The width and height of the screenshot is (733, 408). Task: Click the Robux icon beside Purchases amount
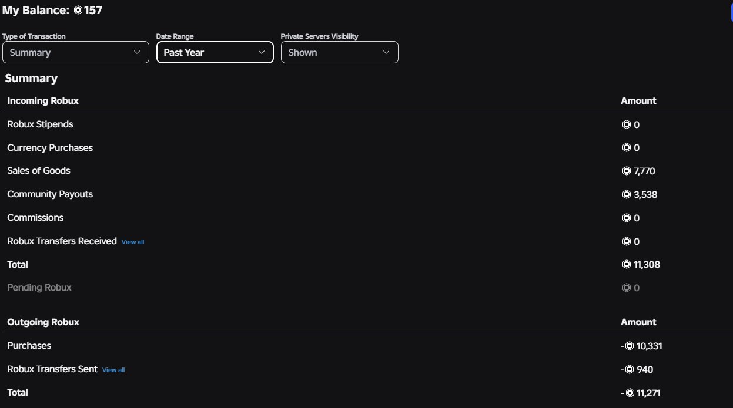click(x=630, y=346)
